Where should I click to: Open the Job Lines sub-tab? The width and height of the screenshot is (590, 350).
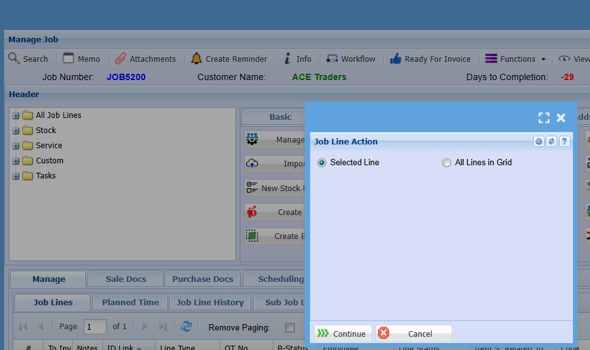[52, 302]
